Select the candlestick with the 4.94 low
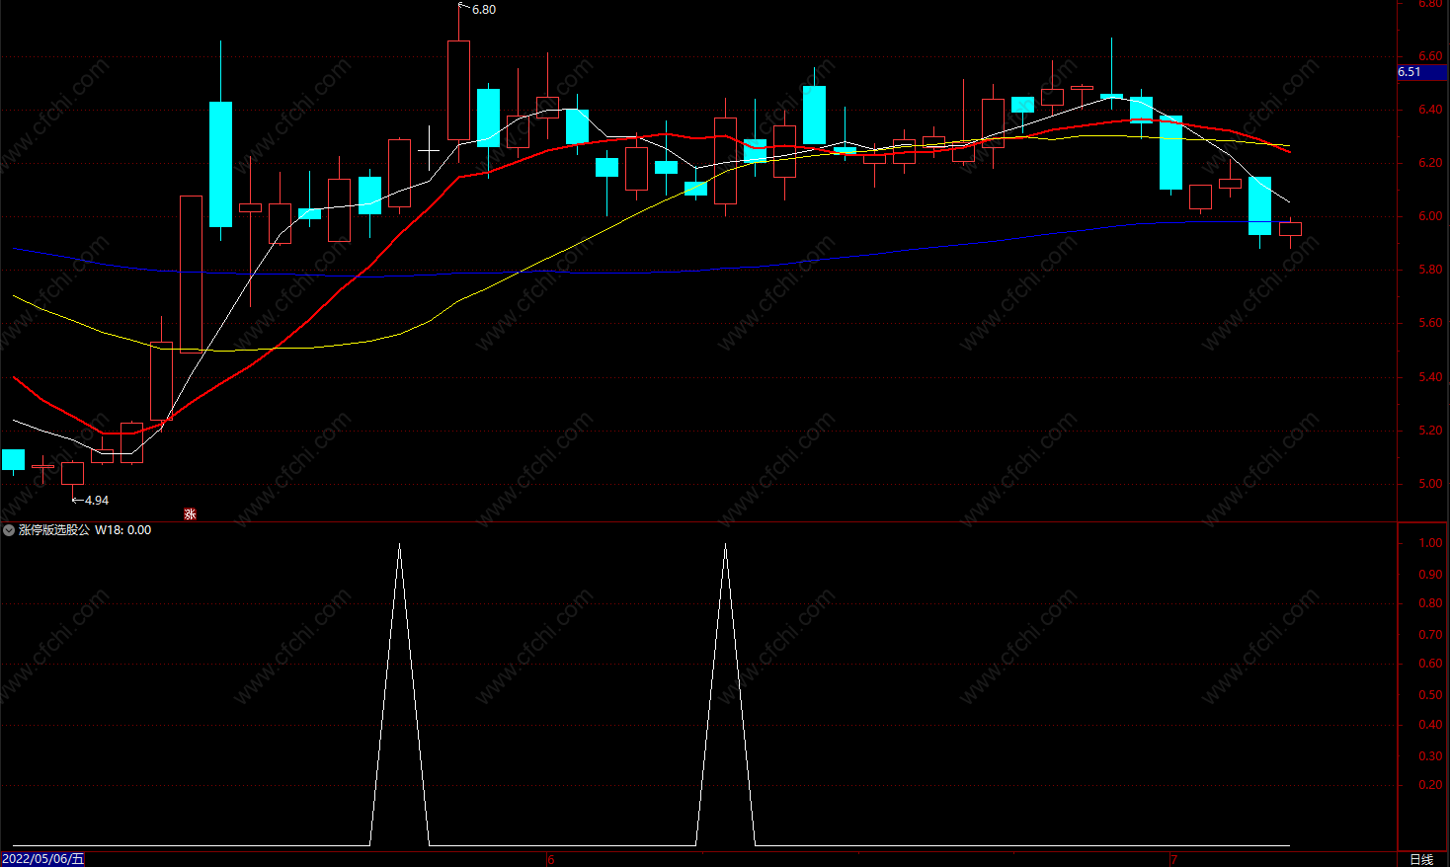Viewport: 1450px width, 867px height. click(x=72, y=473)
